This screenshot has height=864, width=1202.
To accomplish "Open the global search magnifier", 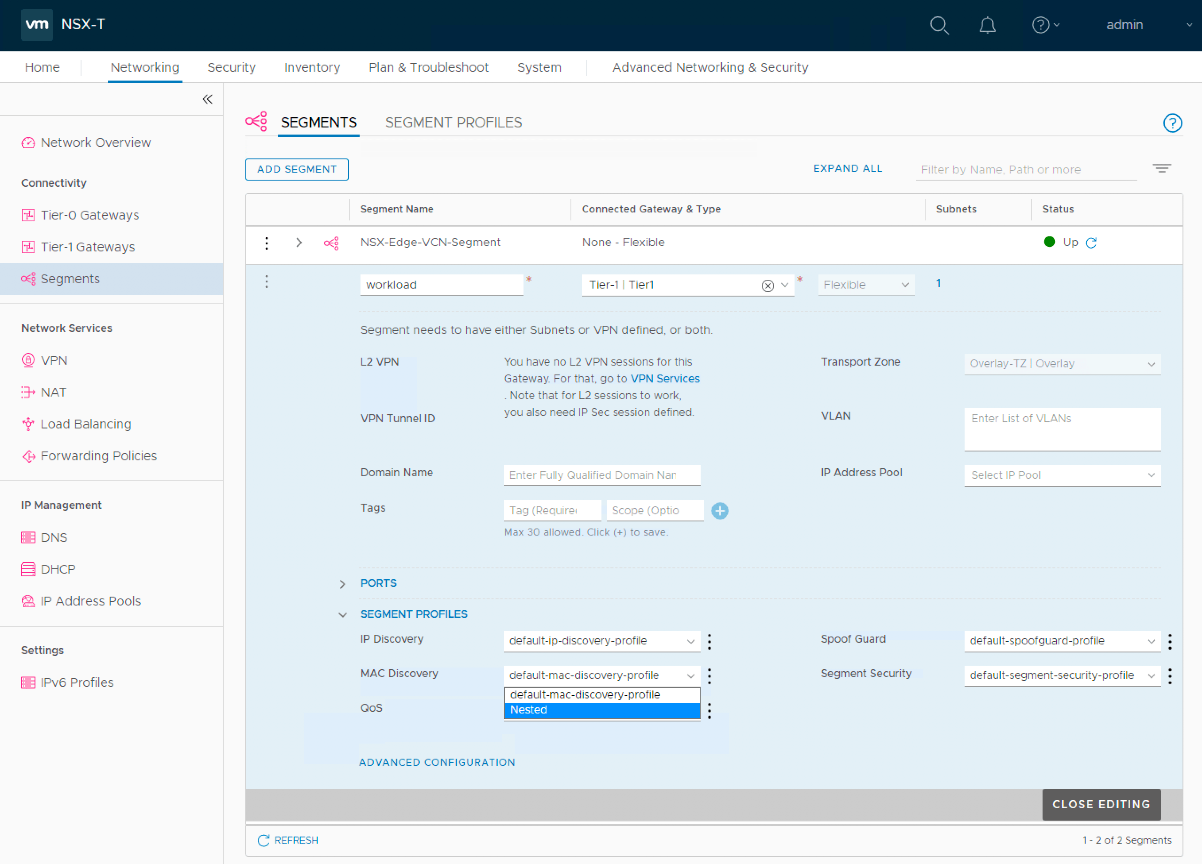I will click(x=939, y=25).
